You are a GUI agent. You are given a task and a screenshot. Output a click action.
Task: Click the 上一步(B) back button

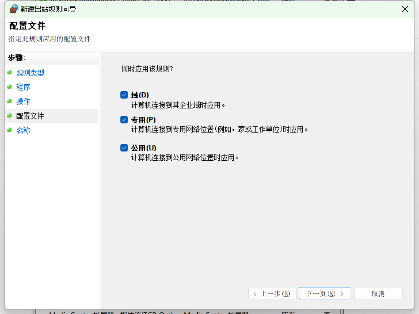272,293
